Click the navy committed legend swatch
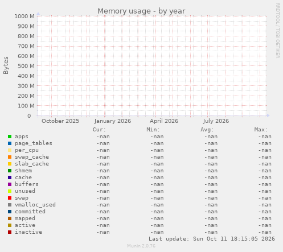283x252 pixels. click(10, 212)
